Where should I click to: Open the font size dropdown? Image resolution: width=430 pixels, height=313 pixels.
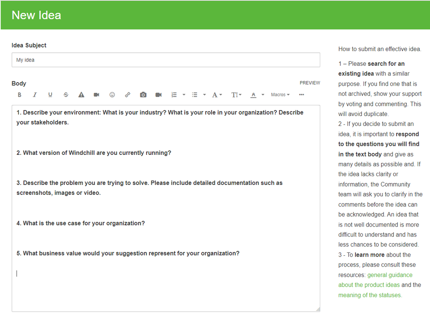click(x=236, y=95)
